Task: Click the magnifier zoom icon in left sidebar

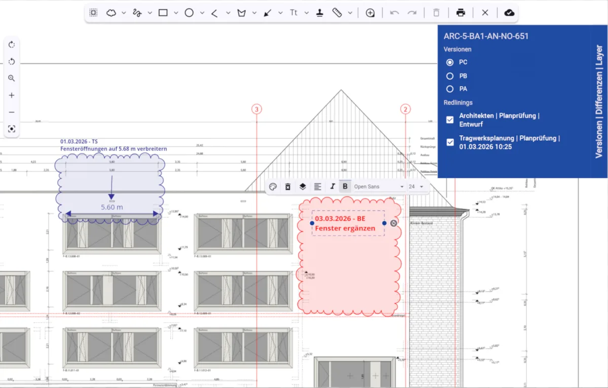Action: 12,79
